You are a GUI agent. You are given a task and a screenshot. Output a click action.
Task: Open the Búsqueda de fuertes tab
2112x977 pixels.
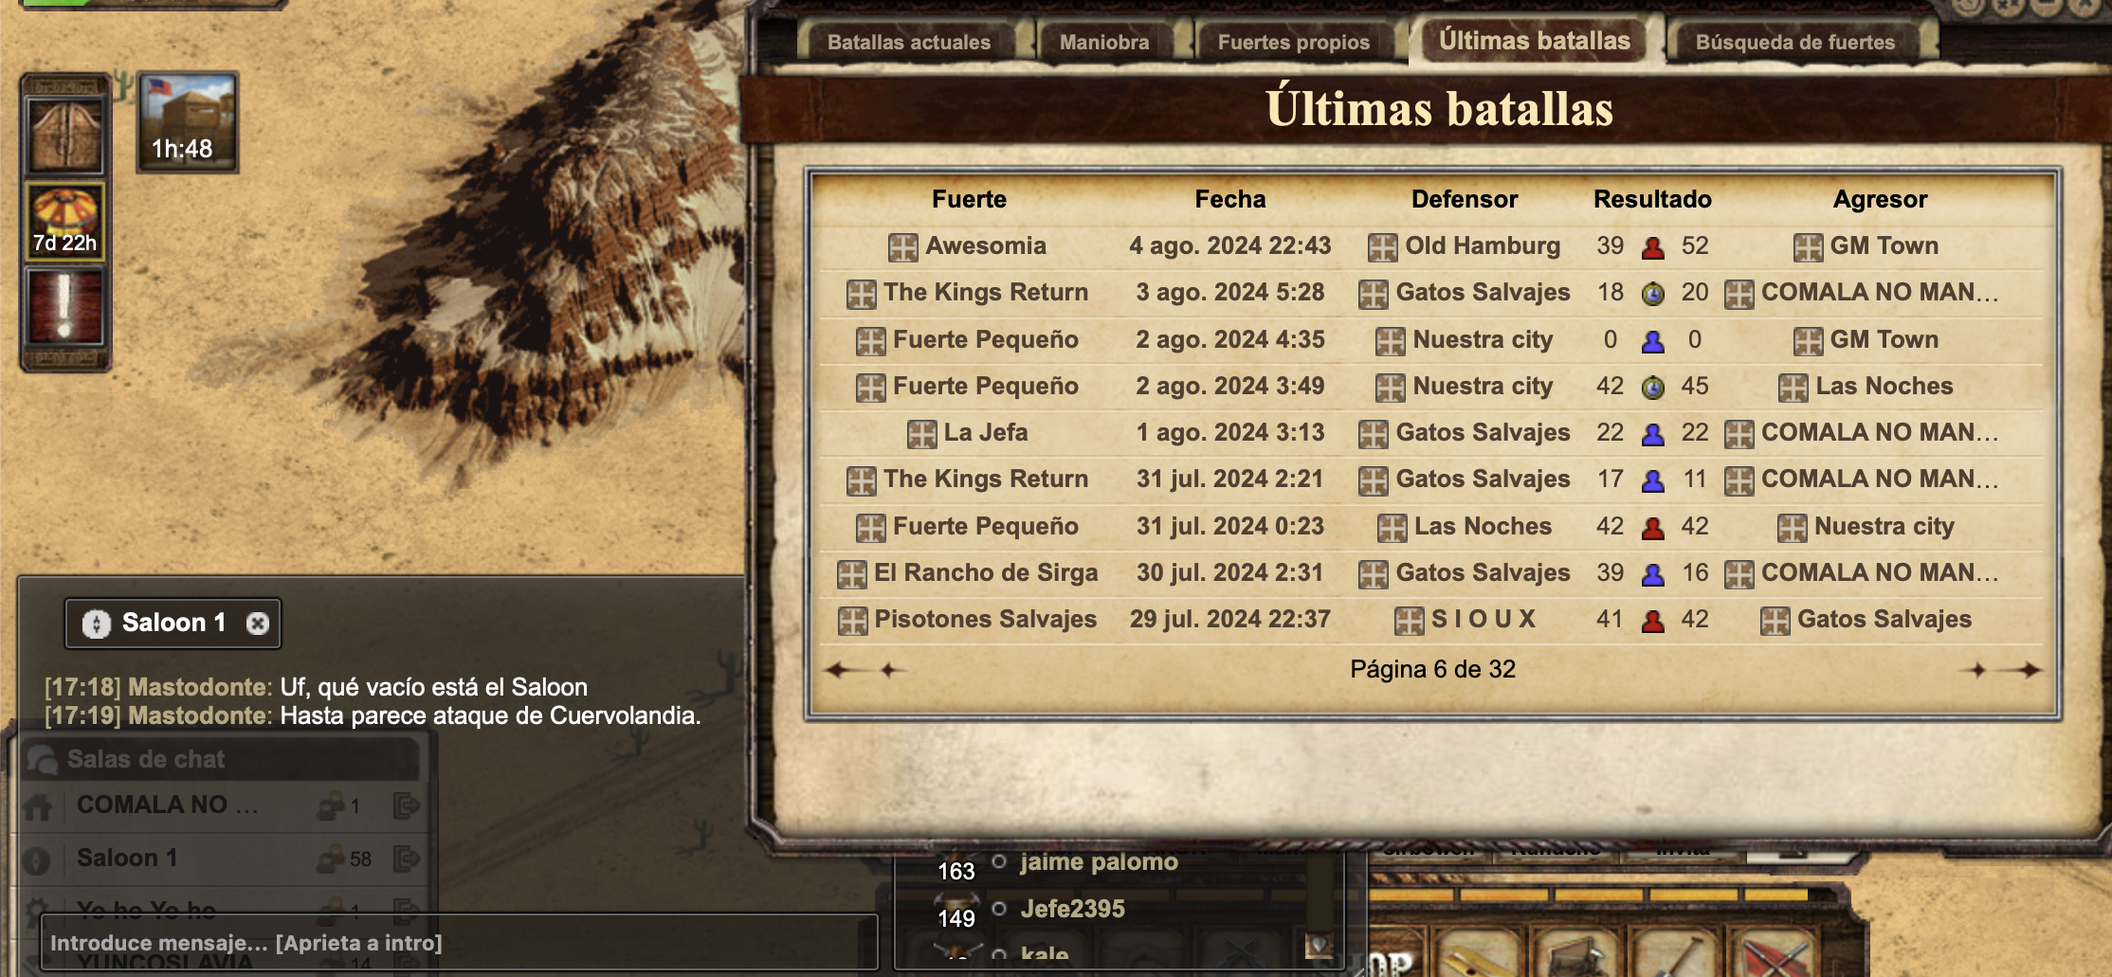click(1795, 42)
